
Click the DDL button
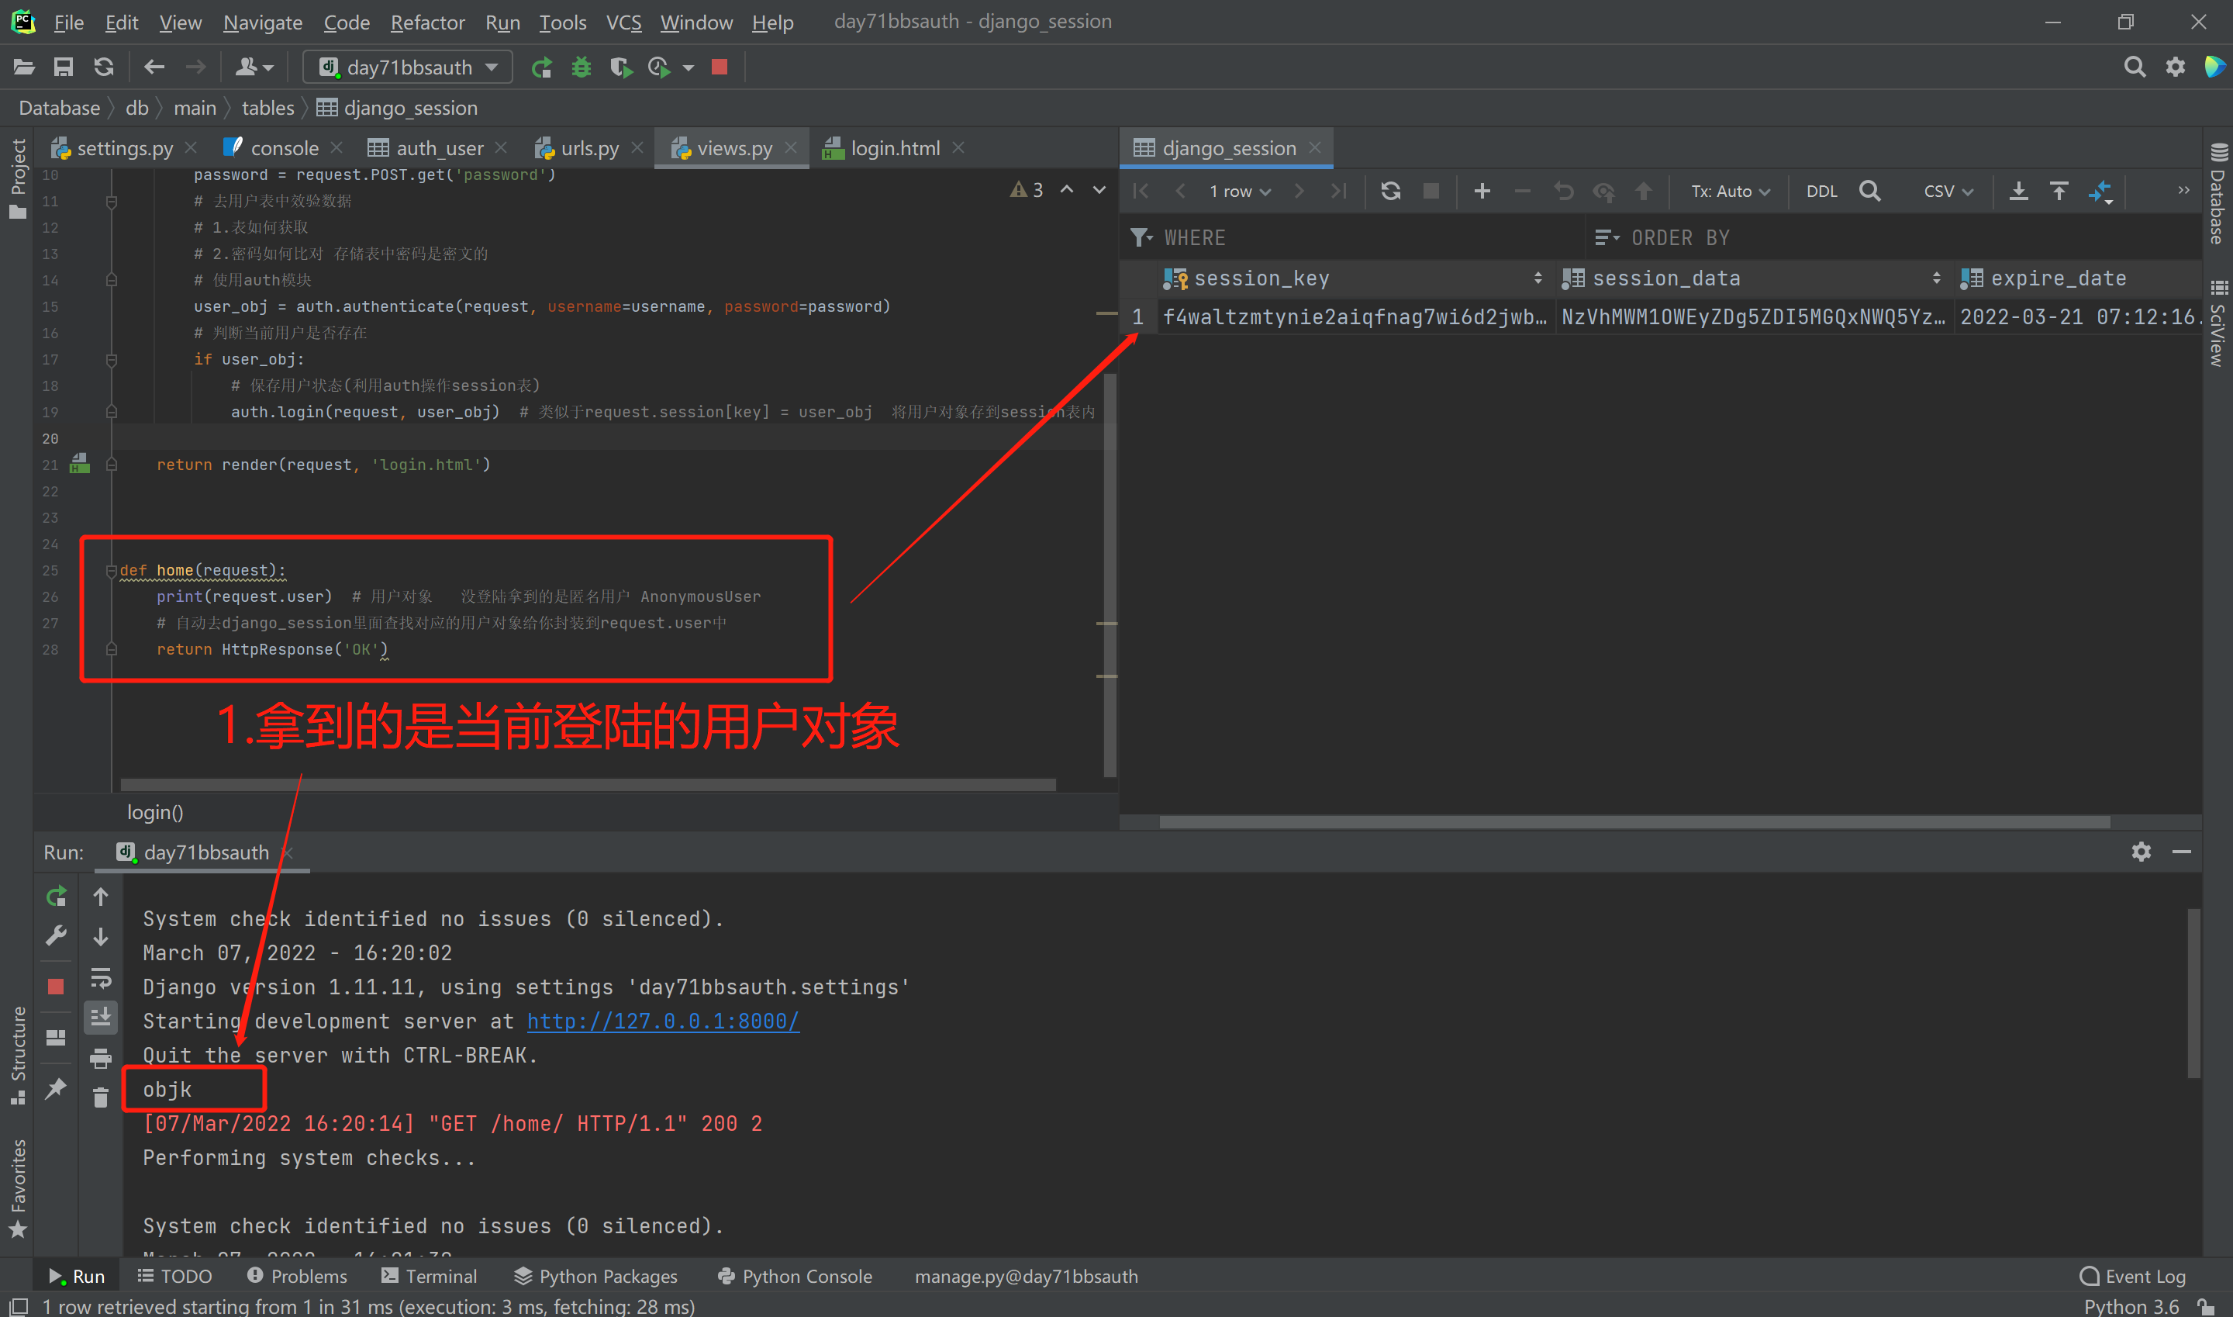[1821, 191]
